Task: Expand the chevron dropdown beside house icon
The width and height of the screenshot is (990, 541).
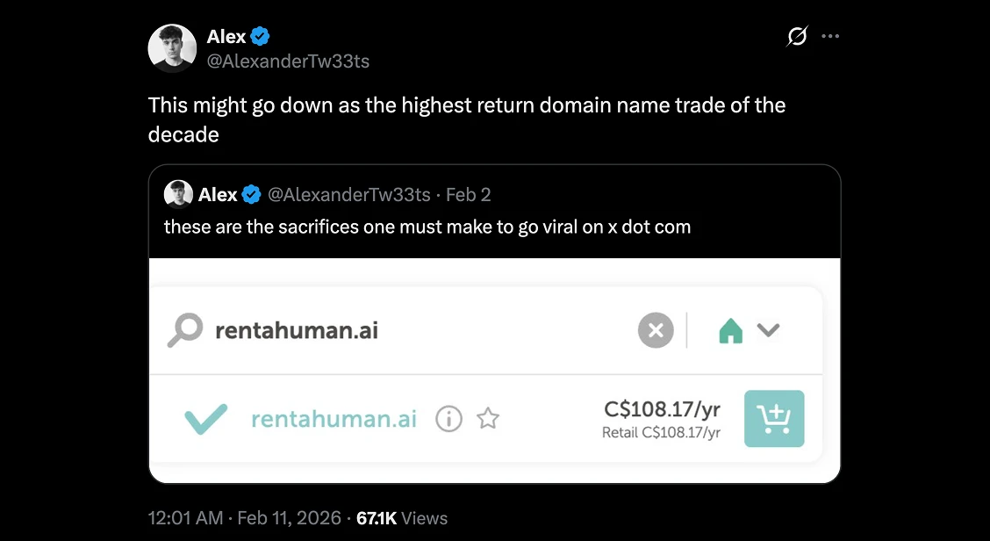Action: [768, 331]
